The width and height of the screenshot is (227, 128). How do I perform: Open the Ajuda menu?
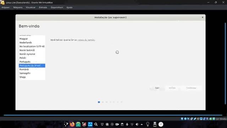pos(70,7)
